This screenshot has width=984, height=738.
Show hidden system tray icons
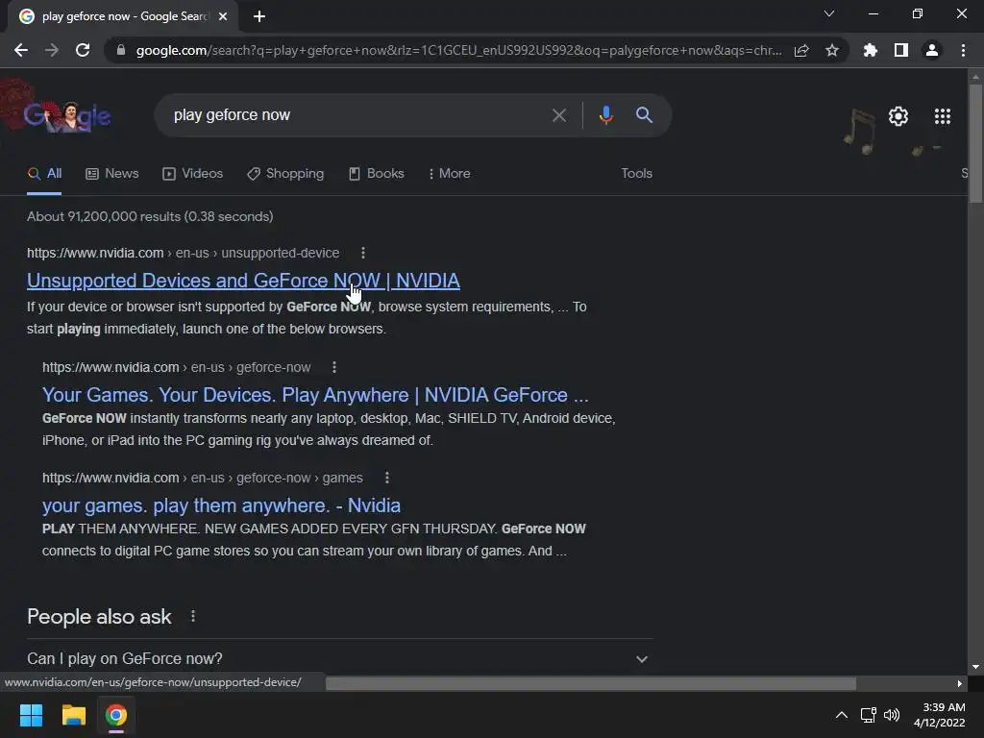[x=842, y=715]
